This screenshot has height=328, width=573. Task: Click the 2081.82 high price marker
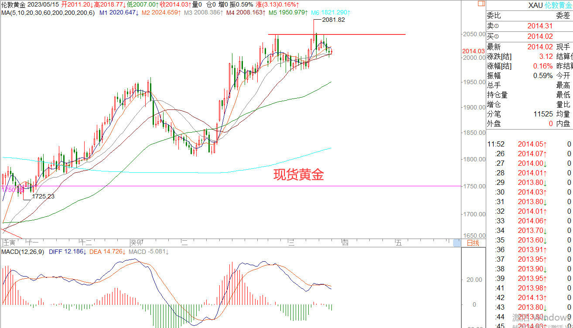(x=333, y=20)
